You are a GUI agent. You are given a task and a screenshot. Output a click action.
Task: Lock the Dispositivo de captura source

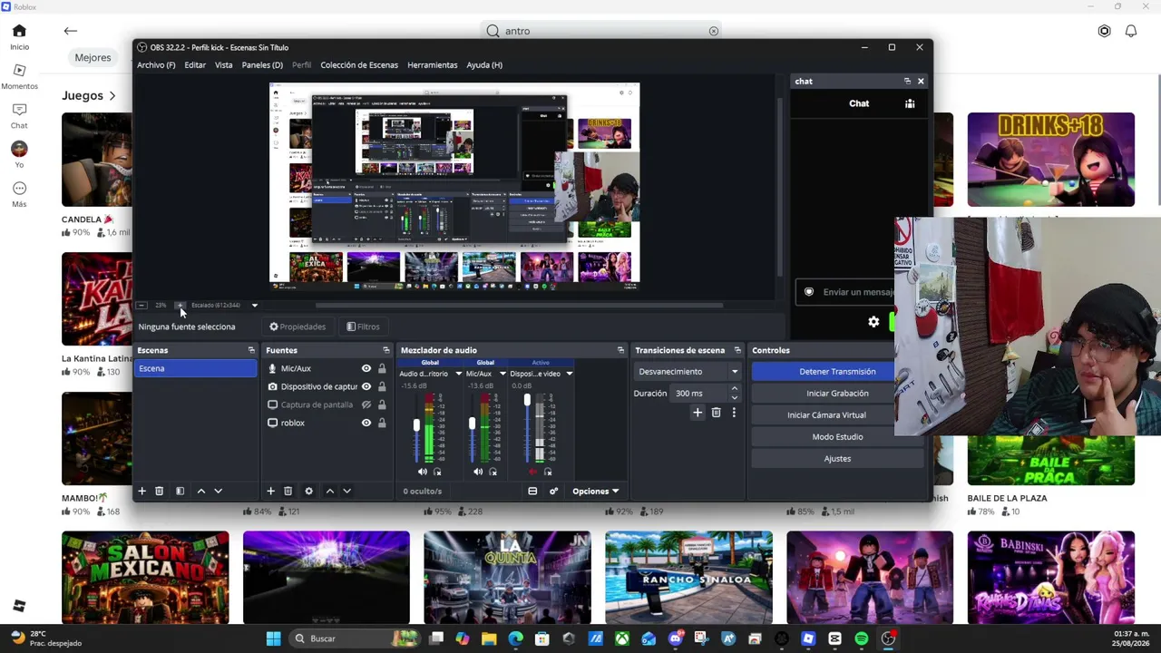[382, 386]
